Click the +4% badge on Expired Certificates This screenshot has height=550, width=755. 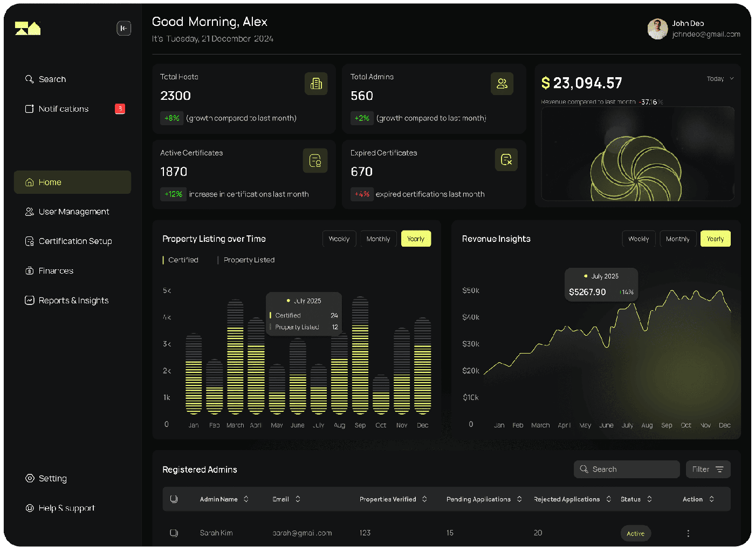362,194
